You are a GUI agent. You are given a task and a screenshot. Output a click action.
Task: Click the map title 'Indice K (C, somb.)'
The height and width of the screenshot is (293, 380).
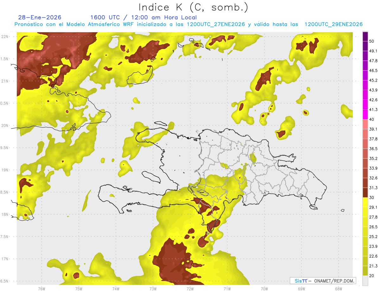[193, 7]
